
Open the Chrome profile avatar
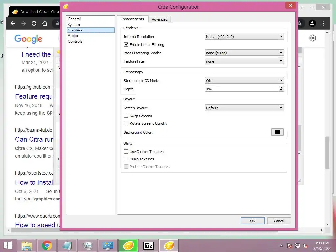click(x=312, y=23)
